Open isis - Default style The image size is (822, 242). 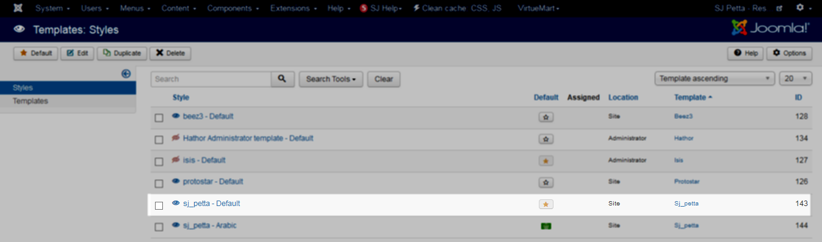(x=204, y=160)
